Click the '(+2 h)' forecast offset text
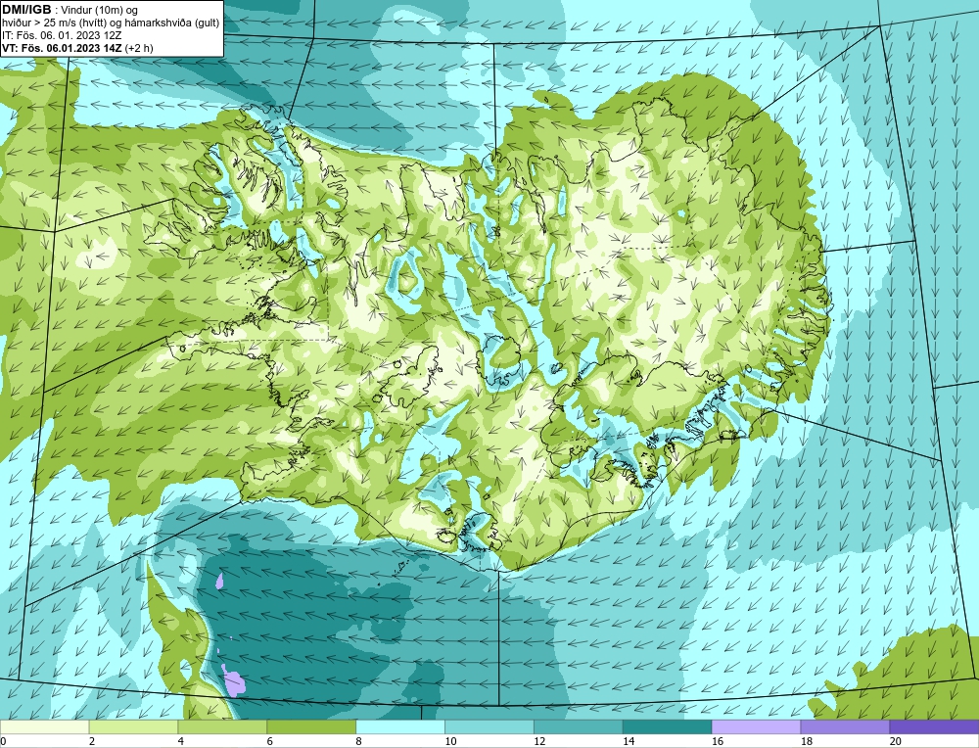Screen dimensions: 979x748 139,47
